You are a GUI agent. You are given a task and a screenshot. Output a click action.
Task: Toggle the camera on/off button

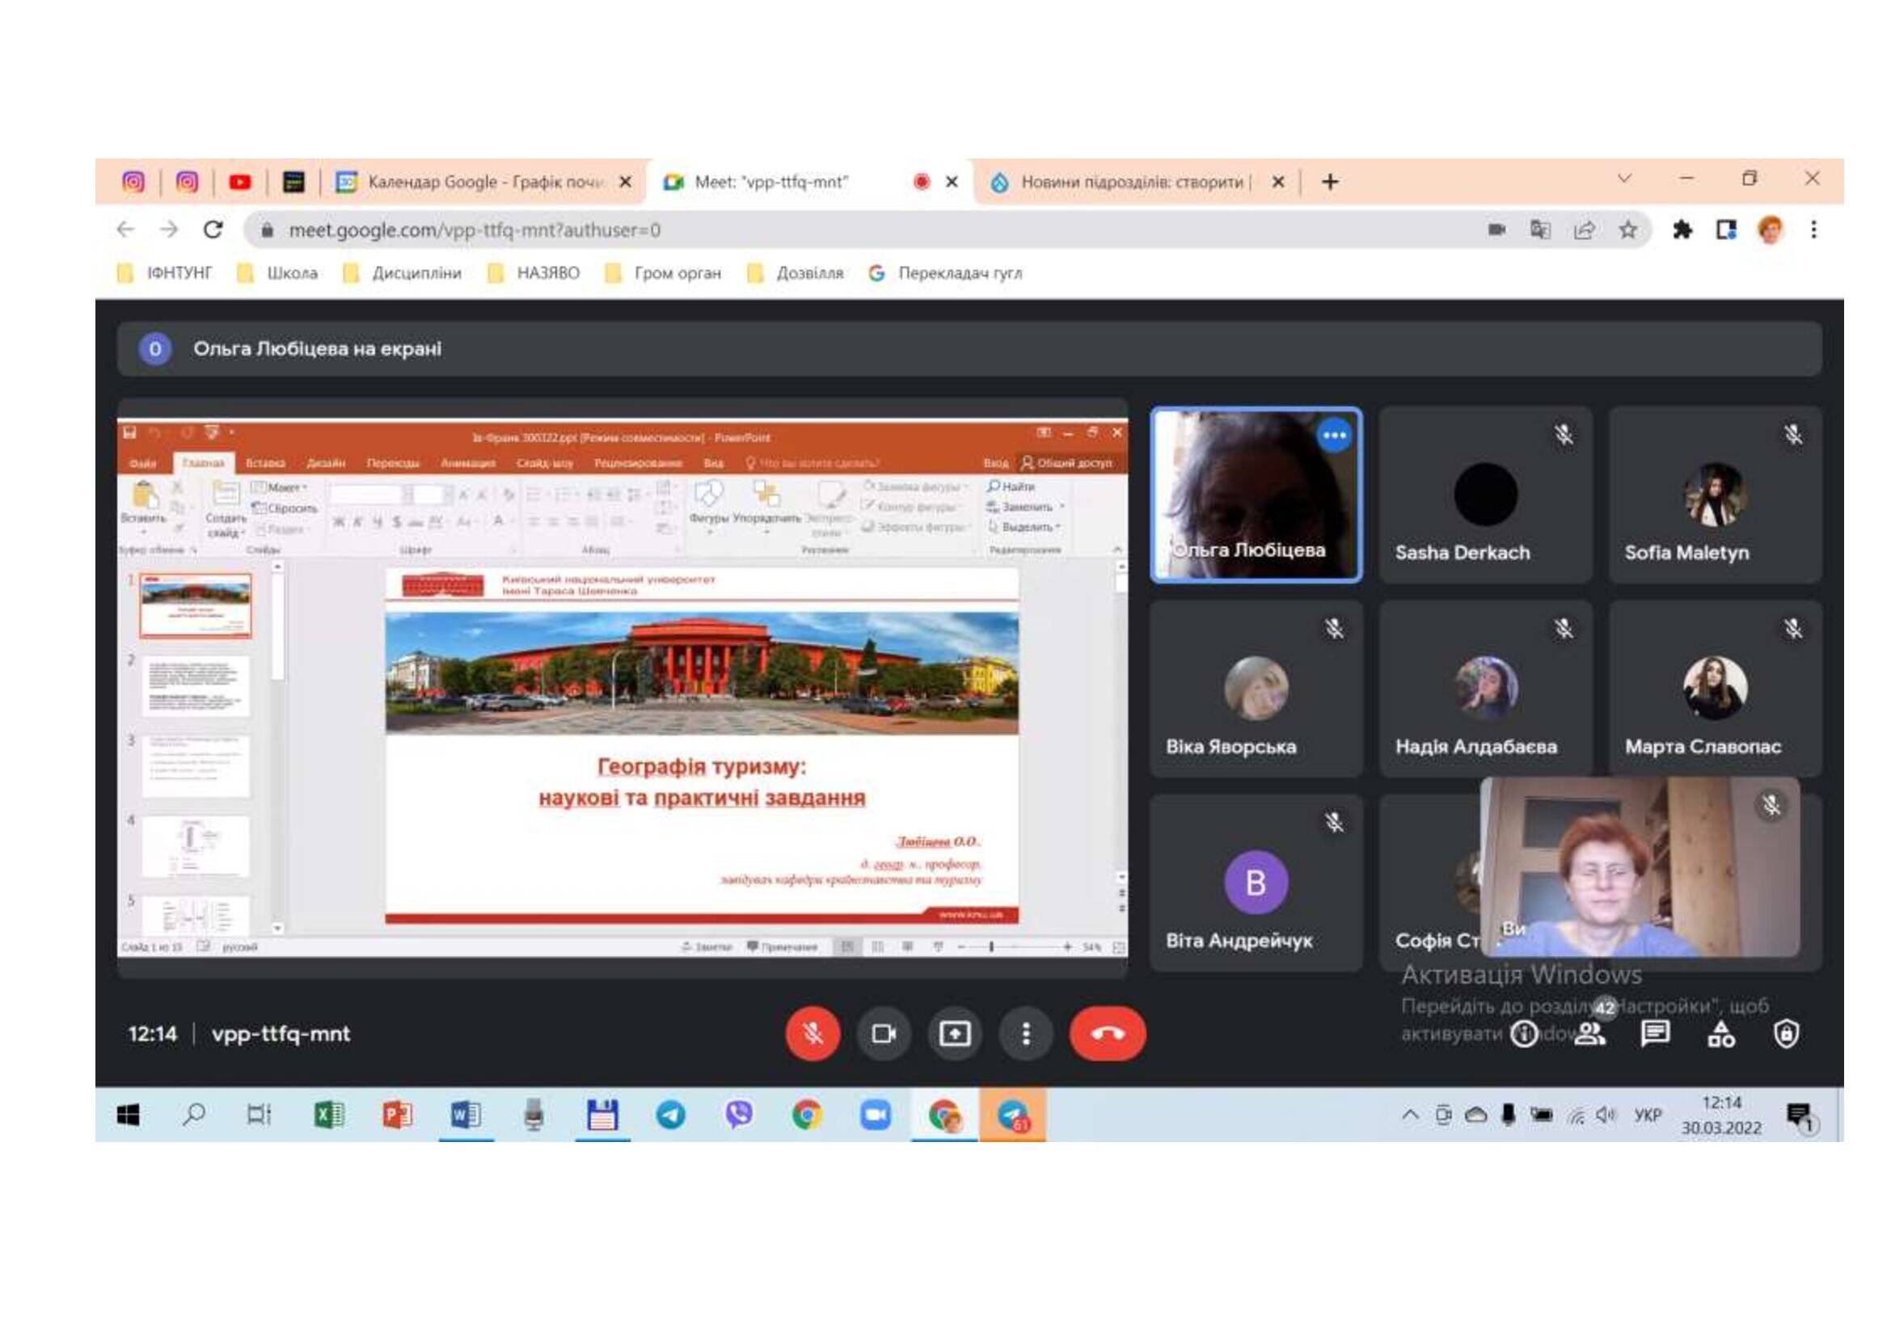pos(883,1033)
